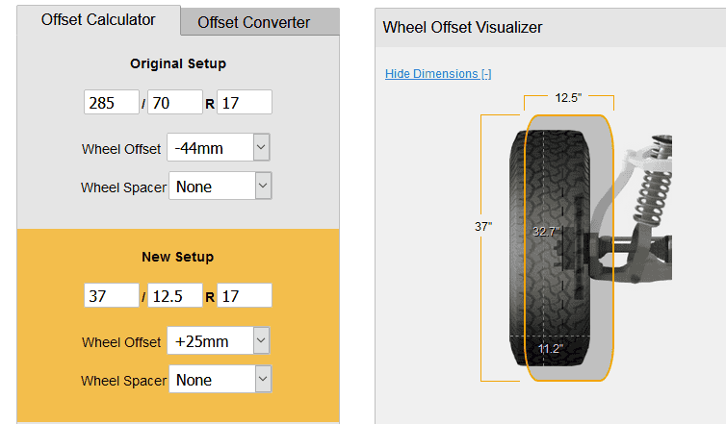Click the Wheel Offset Visualizer header
726x424 pixels.
pos(462,27)
